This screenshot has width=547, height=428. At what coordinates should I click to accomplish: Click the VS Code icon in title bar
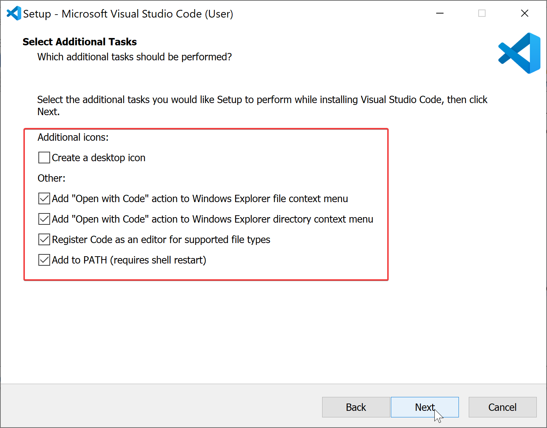point(14,14)
